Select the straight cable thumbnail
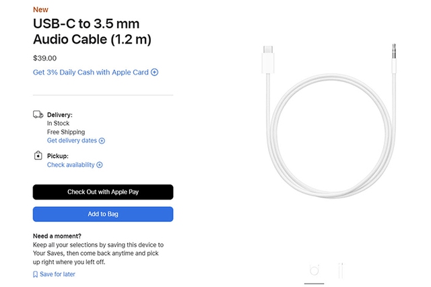 point(341,271)
